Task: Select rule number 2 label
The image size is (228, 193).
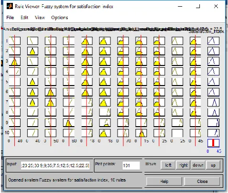Action: (x=7, y=51)
